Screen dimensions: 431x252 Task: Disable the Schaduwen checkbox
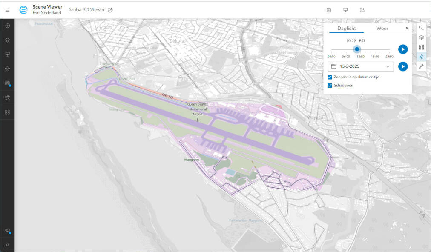click(x=330, y=85)
